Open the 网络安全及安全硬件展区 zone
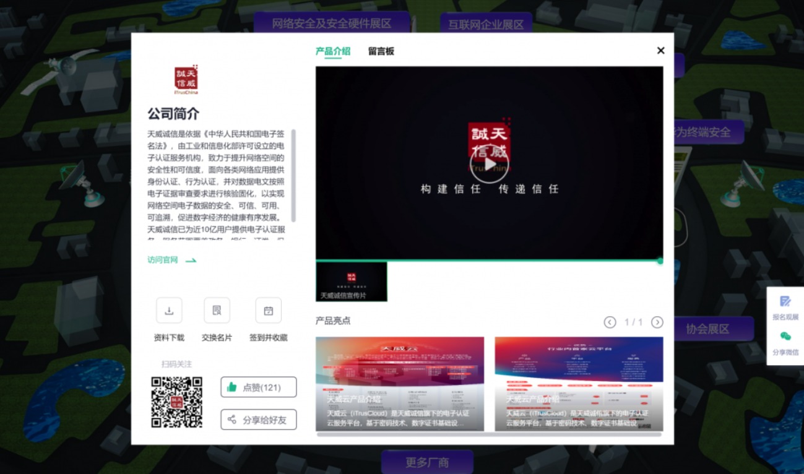 (x=332, y=24)
